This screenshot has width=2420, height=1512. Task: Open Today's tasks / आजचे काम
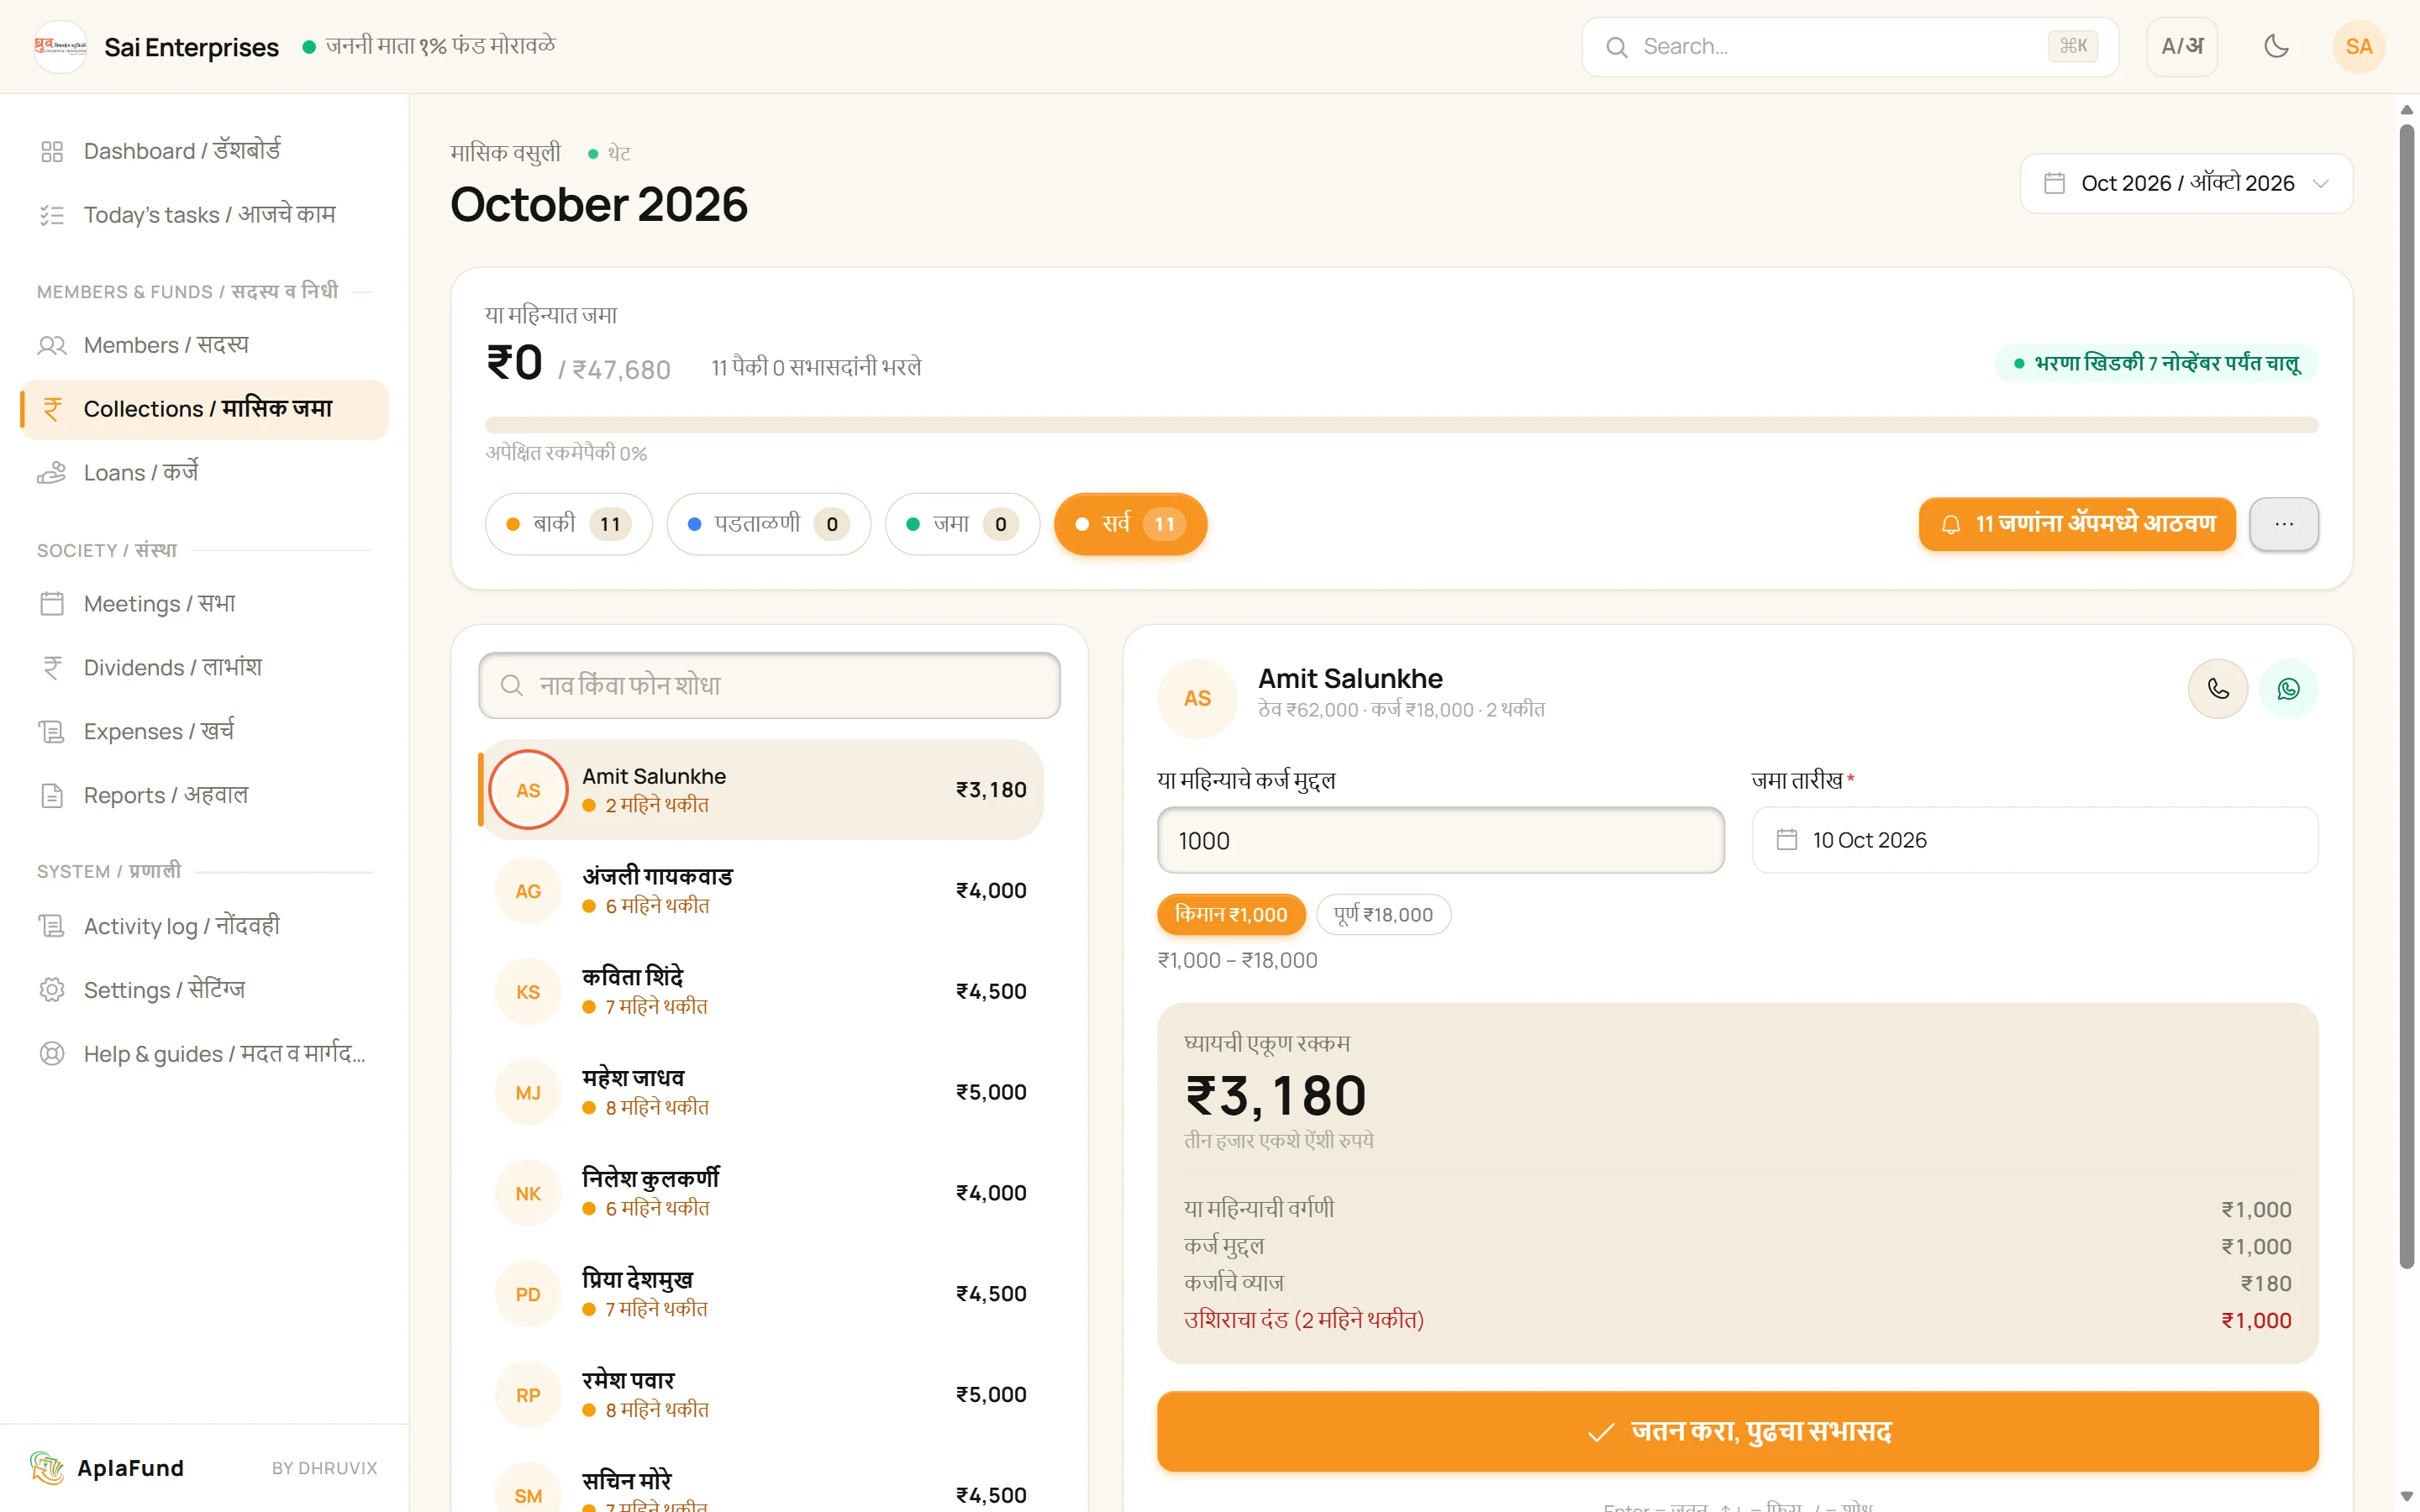pyautogui.click(x=204, y=215)
